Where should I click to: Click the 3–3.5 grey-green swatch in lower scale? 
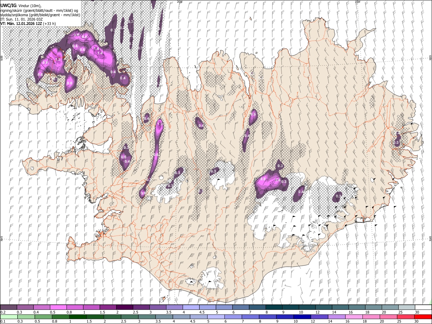(147, 317)
